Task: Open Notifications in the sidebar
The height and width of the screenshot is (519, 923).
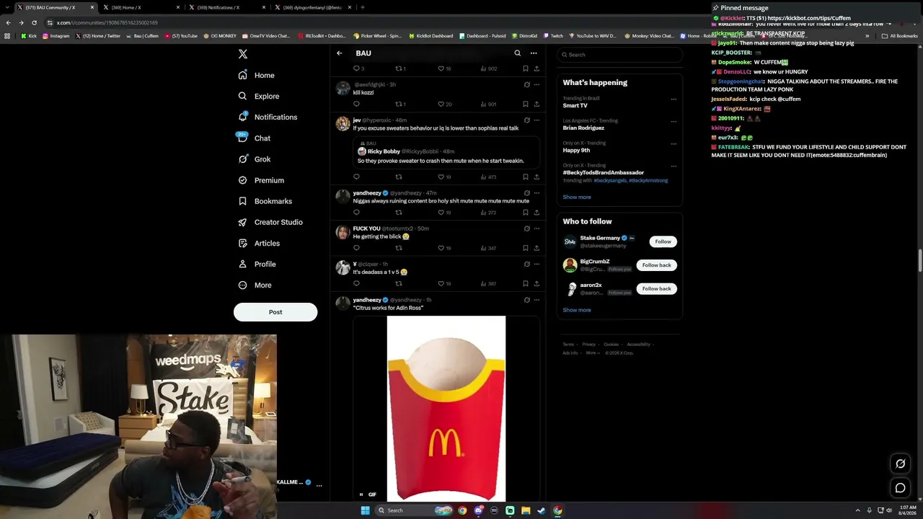Action: coord(268,117)
